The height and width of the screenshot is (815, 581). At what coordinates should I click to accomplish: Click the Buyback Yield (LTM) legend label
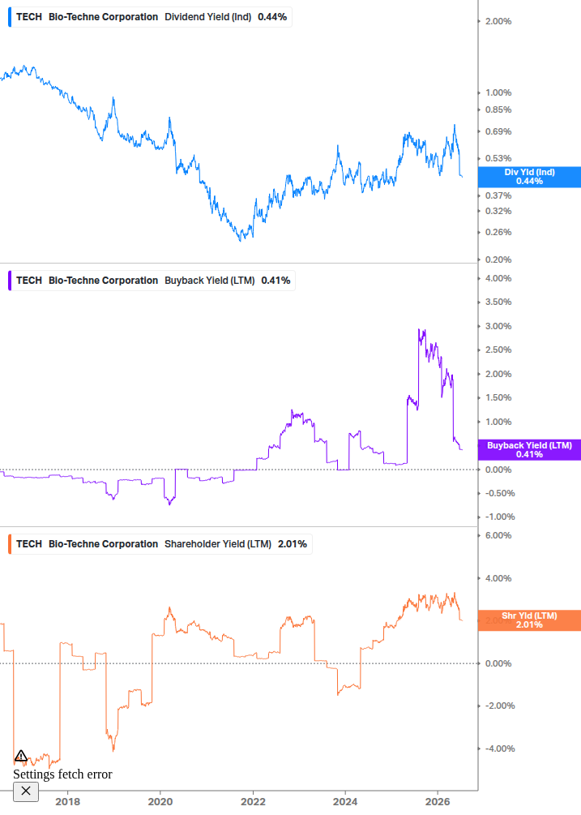click(x=210, y=280)
